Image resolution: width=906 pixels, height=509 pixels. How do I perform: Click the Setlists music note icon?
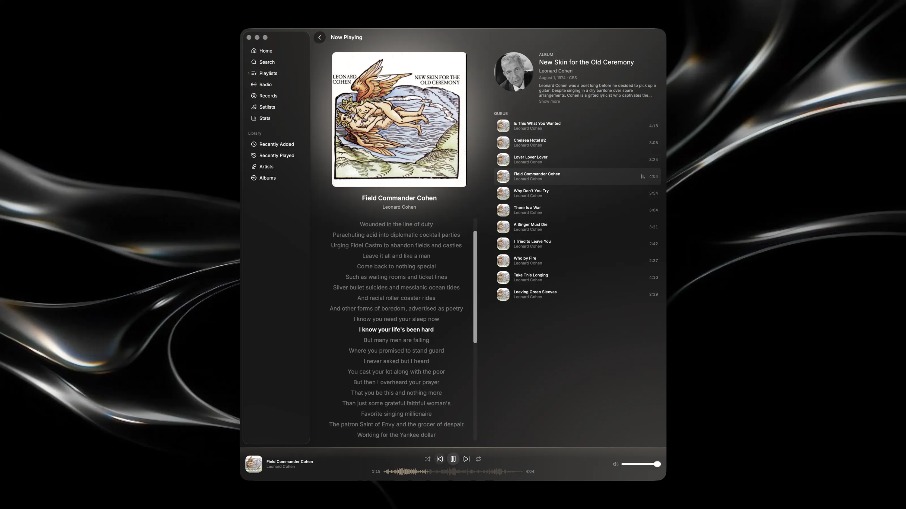click(254, 107)
